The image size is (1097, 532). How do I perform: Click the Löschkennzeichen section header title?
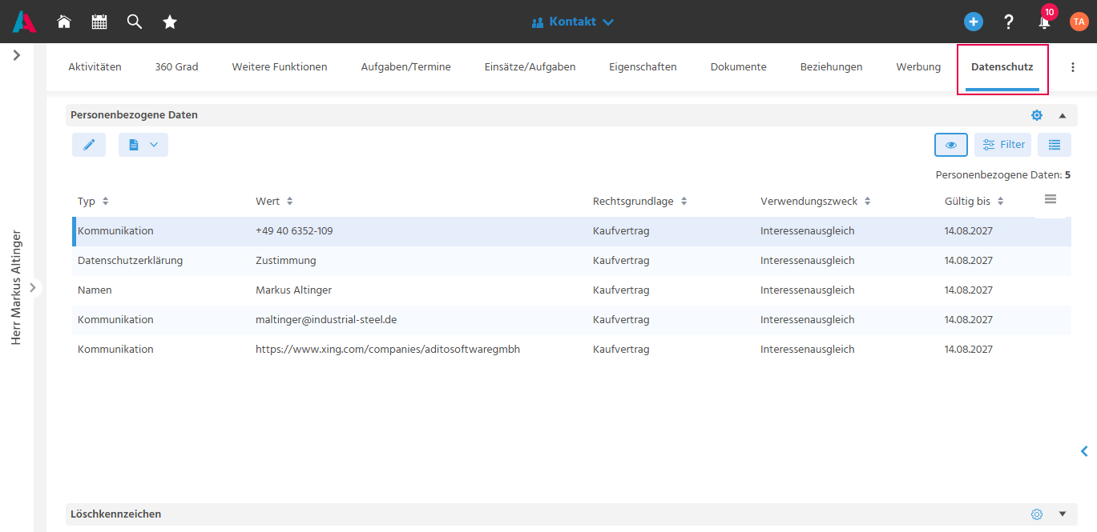click(115, 514)
